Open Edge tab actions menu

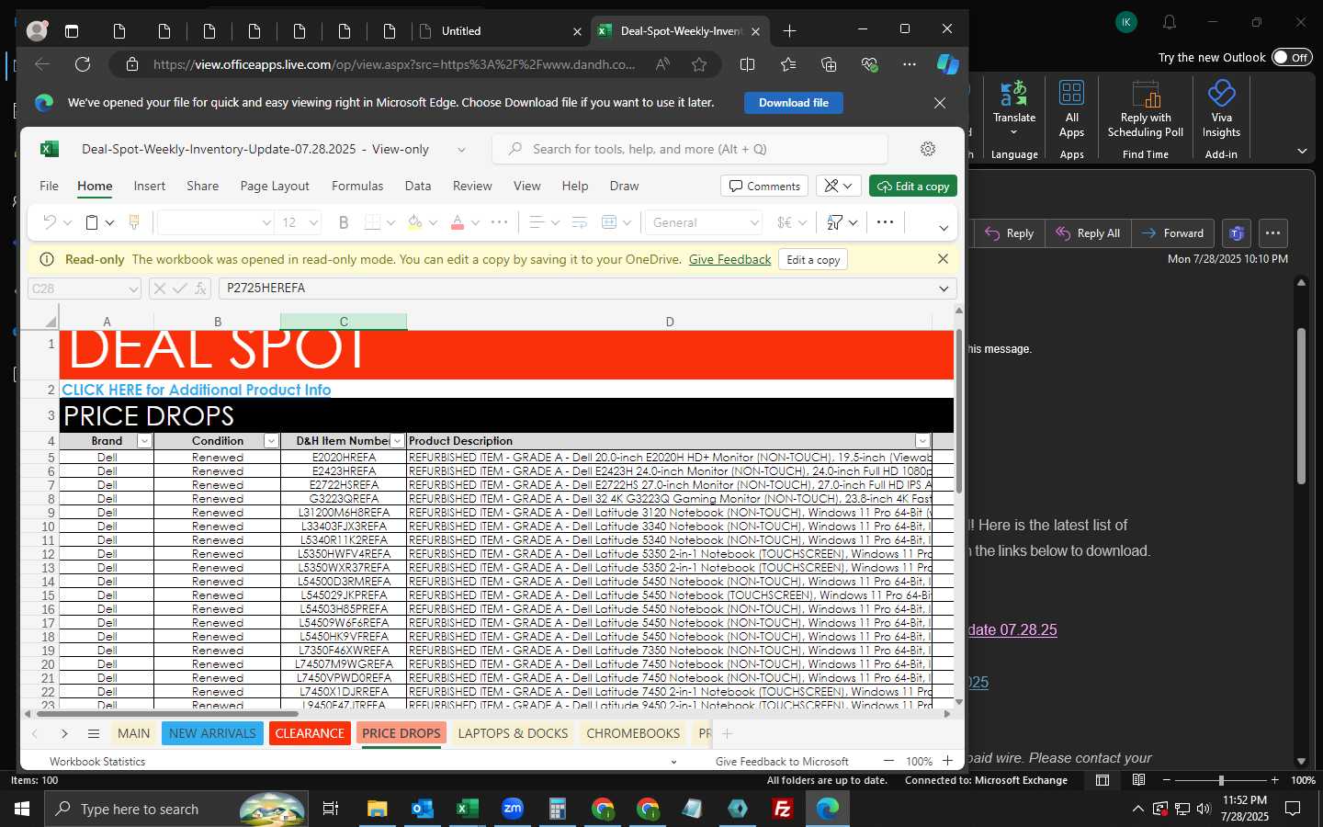click(x=72, y=31)
